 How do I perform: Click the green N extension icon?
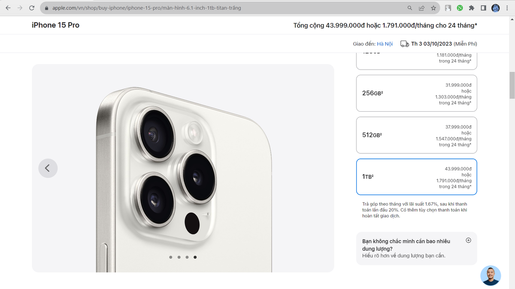(460, 8)
